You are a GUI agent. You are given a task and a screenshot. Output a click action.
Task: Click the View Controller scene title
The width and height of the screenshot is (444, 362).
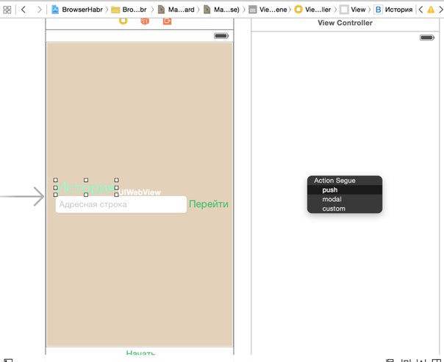pyautogui.click(x=345, y=23)
